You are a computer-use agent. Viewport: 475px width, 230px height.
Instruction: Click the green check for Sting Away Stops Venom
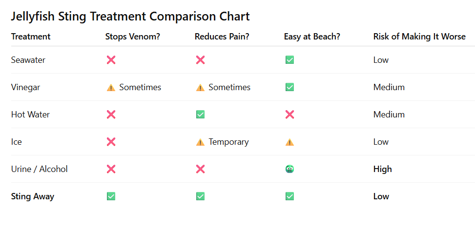pyautogui.click(x=111, y=196)
